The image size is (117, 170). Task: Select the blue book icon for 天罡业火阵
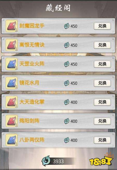tap(12, 64)
